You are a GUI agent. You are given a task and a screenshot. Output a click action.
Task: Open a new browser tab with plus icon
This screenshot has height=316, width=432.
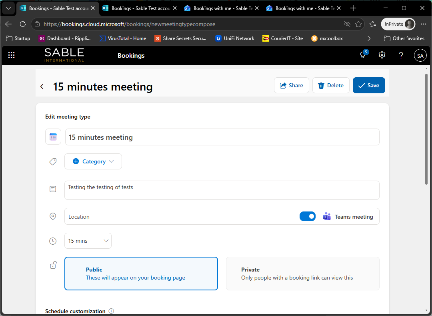point(353,8)
